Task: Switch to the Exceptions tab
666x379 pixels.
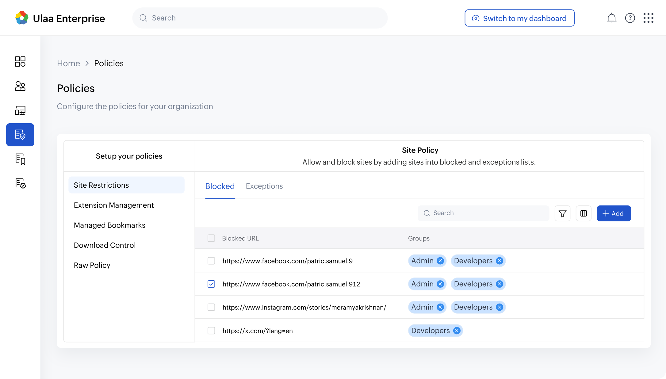Action: [x=264, y=186]
